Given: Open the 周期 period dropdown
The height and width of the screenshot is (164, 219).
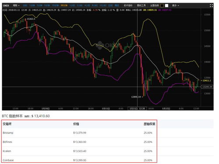Looking at the screenshot, I should point(16,5).
